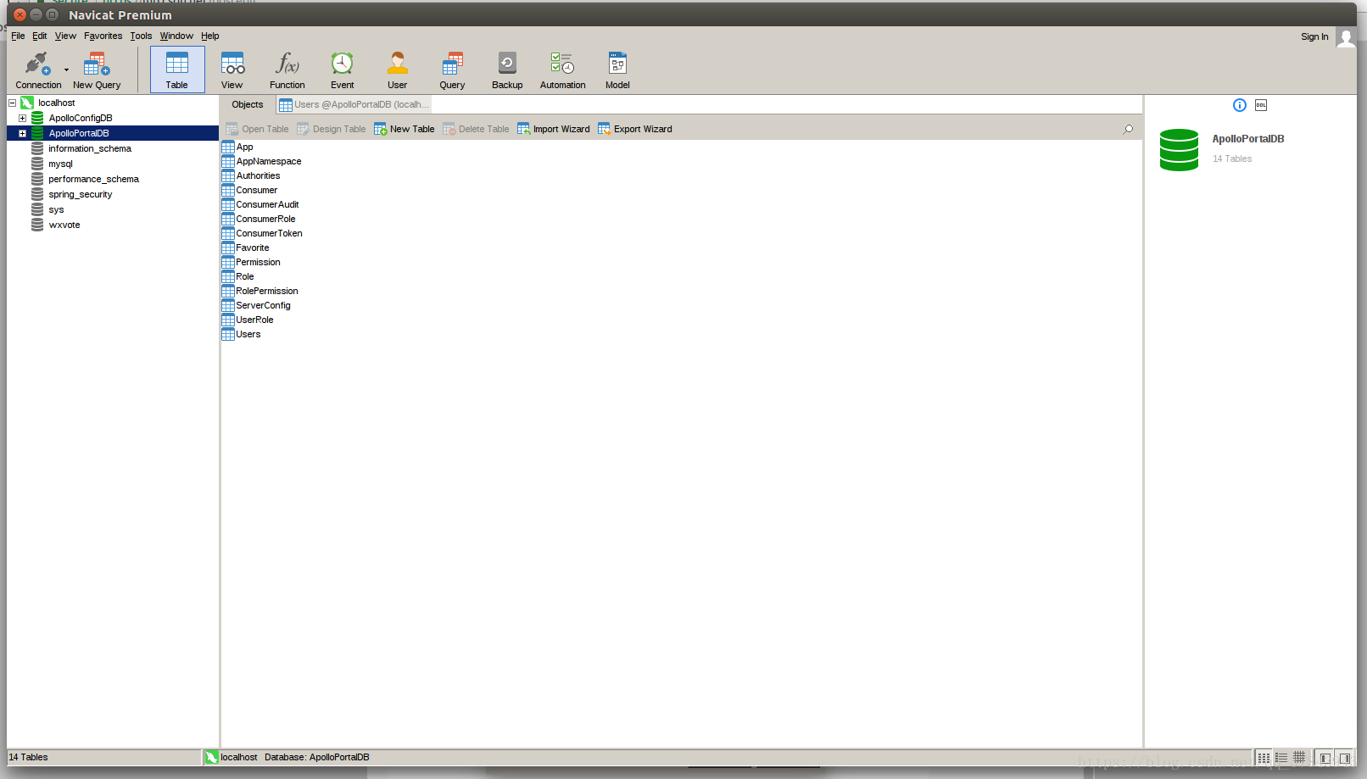This screenshot has height=779, width=1367.
Task: Switch to View objects
Action: 232,70
